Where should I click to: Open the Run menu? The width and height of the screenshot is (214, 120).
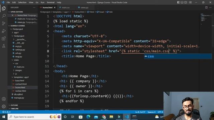42,2
